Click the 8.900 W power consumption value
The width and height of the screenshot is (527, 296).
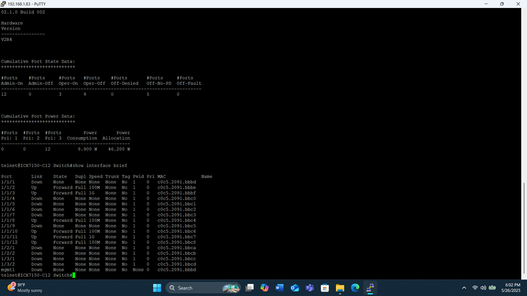click(88, 150)
